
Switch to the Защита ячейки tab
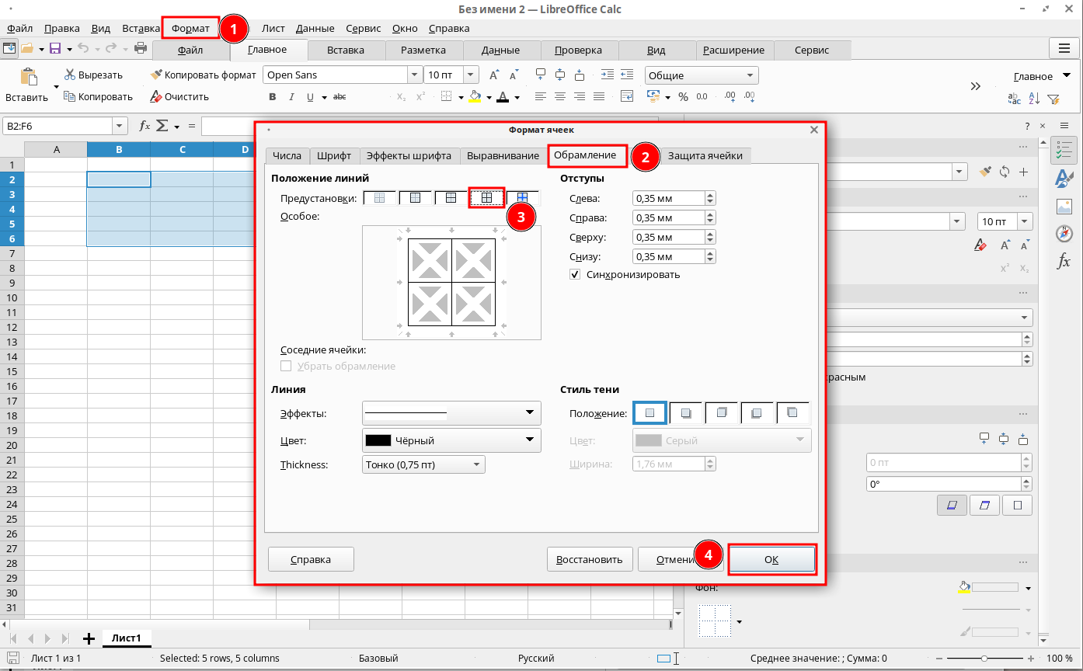tap(705, 155)
